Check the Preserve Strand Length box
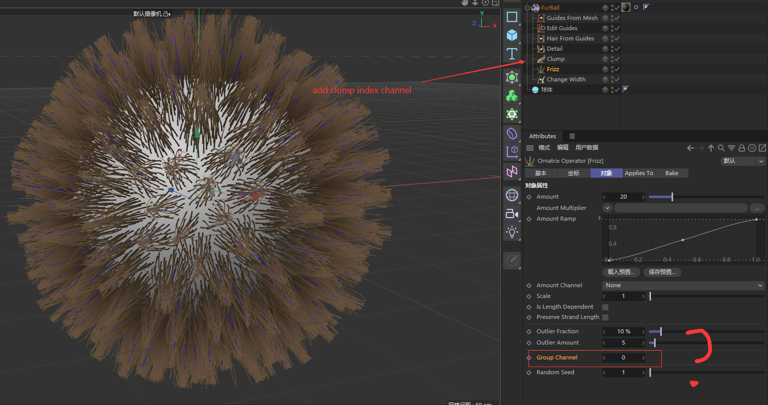768x405 pixels. point(605,317)
